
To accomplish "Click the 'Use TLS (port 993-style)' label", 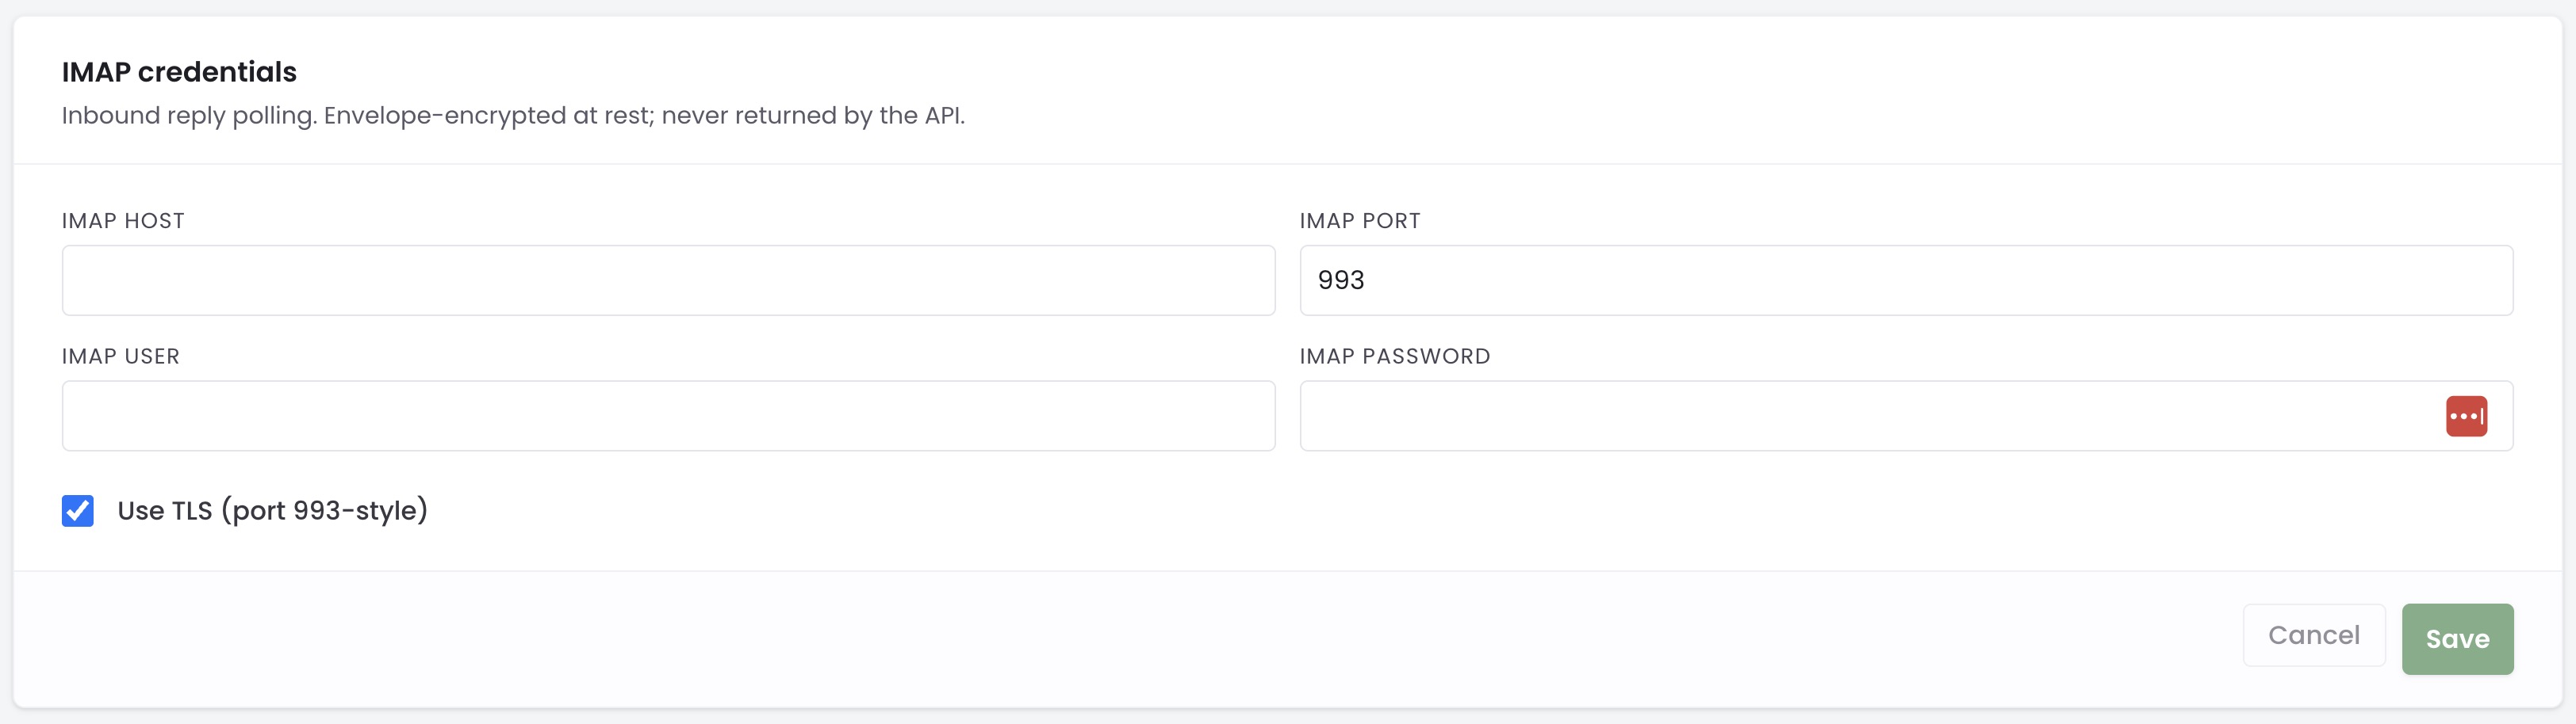I will [x=272, y=510].
